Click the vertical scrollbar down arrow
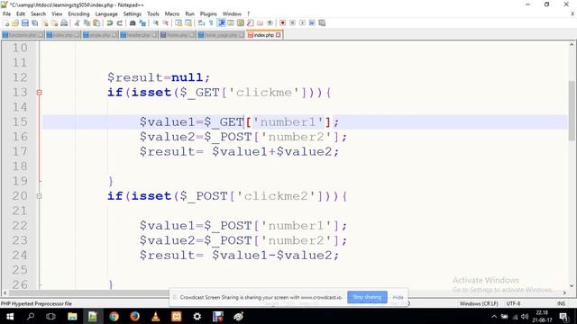This screenshot has width=577, height=324. [572, 285]
